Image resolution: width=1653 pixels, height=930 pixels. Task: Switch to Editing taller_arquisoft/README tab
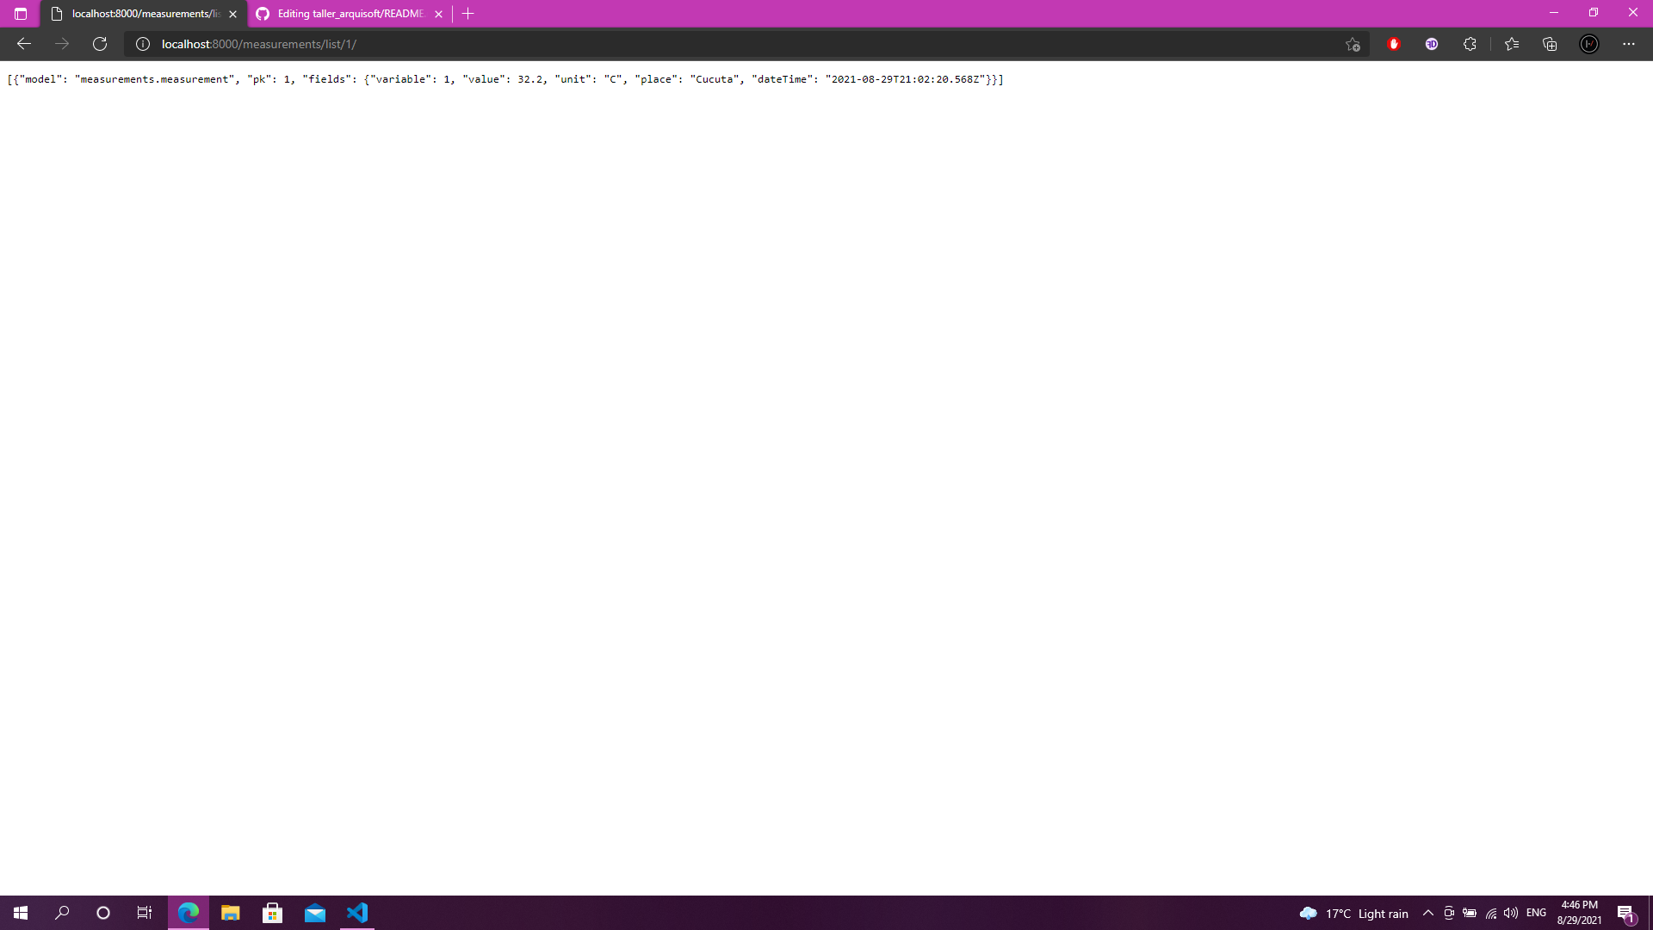(x=350, y=14)
